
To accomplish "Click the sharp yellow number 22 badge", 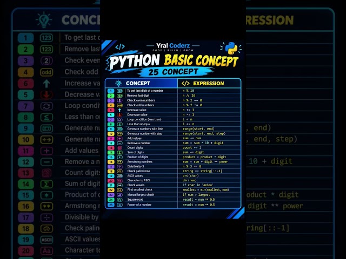I will point(111,190).
